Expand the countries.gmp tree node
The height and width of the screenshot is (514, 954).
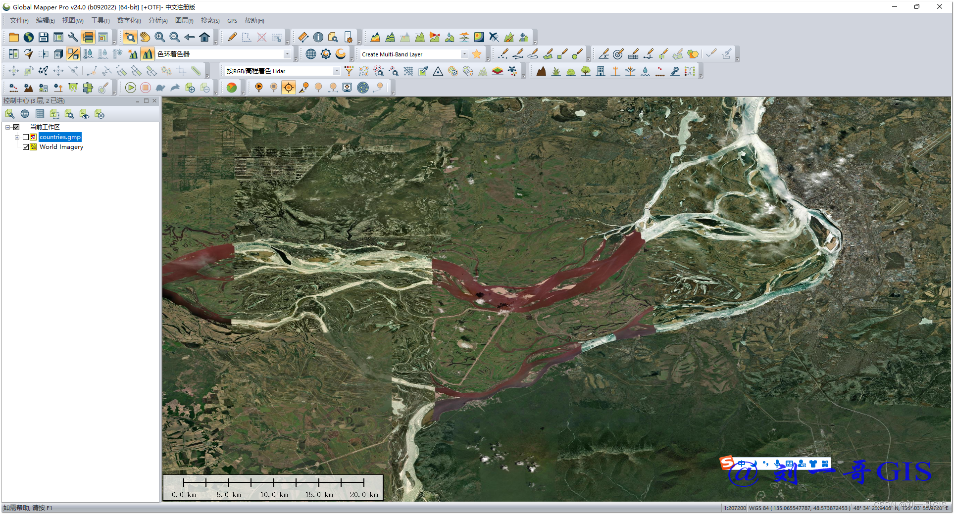pyautogui.click(x=17, y=137)
